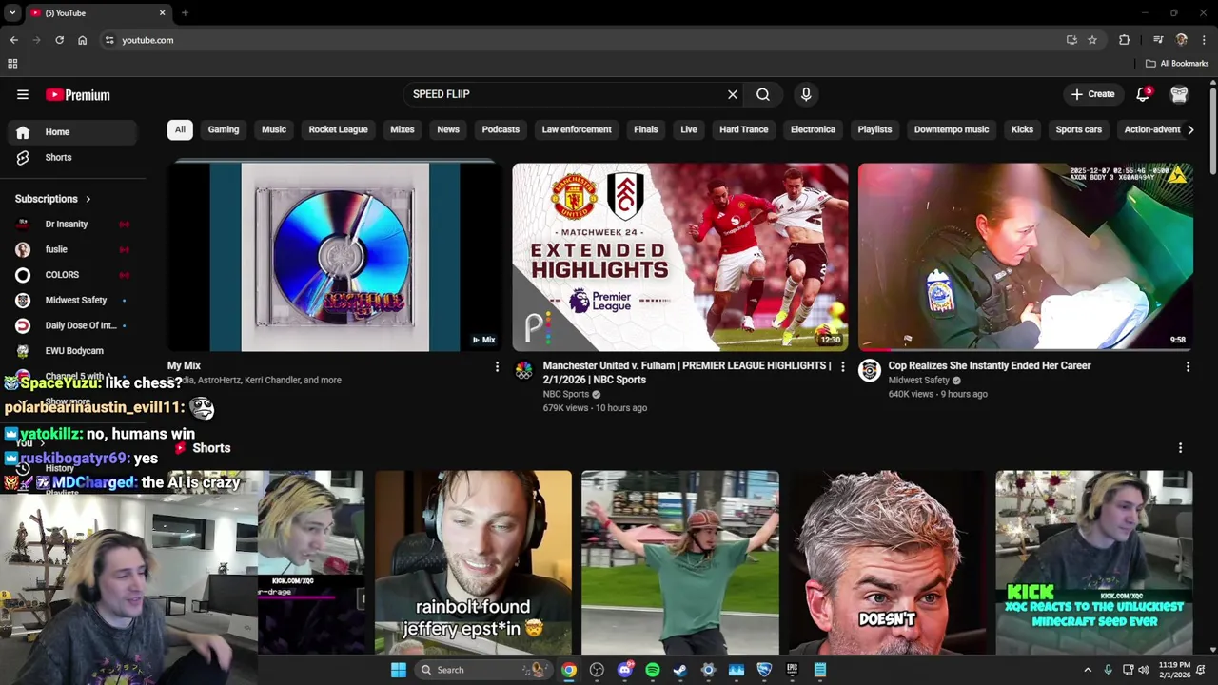Click the youtube.com address bar

[x=580, y=40]
